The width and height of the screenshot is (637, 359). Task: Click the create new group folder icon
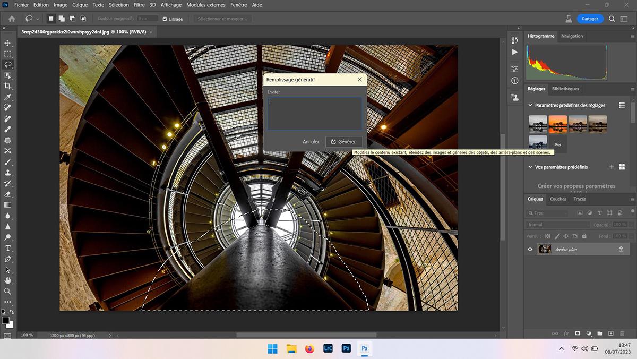pos(600,334)
